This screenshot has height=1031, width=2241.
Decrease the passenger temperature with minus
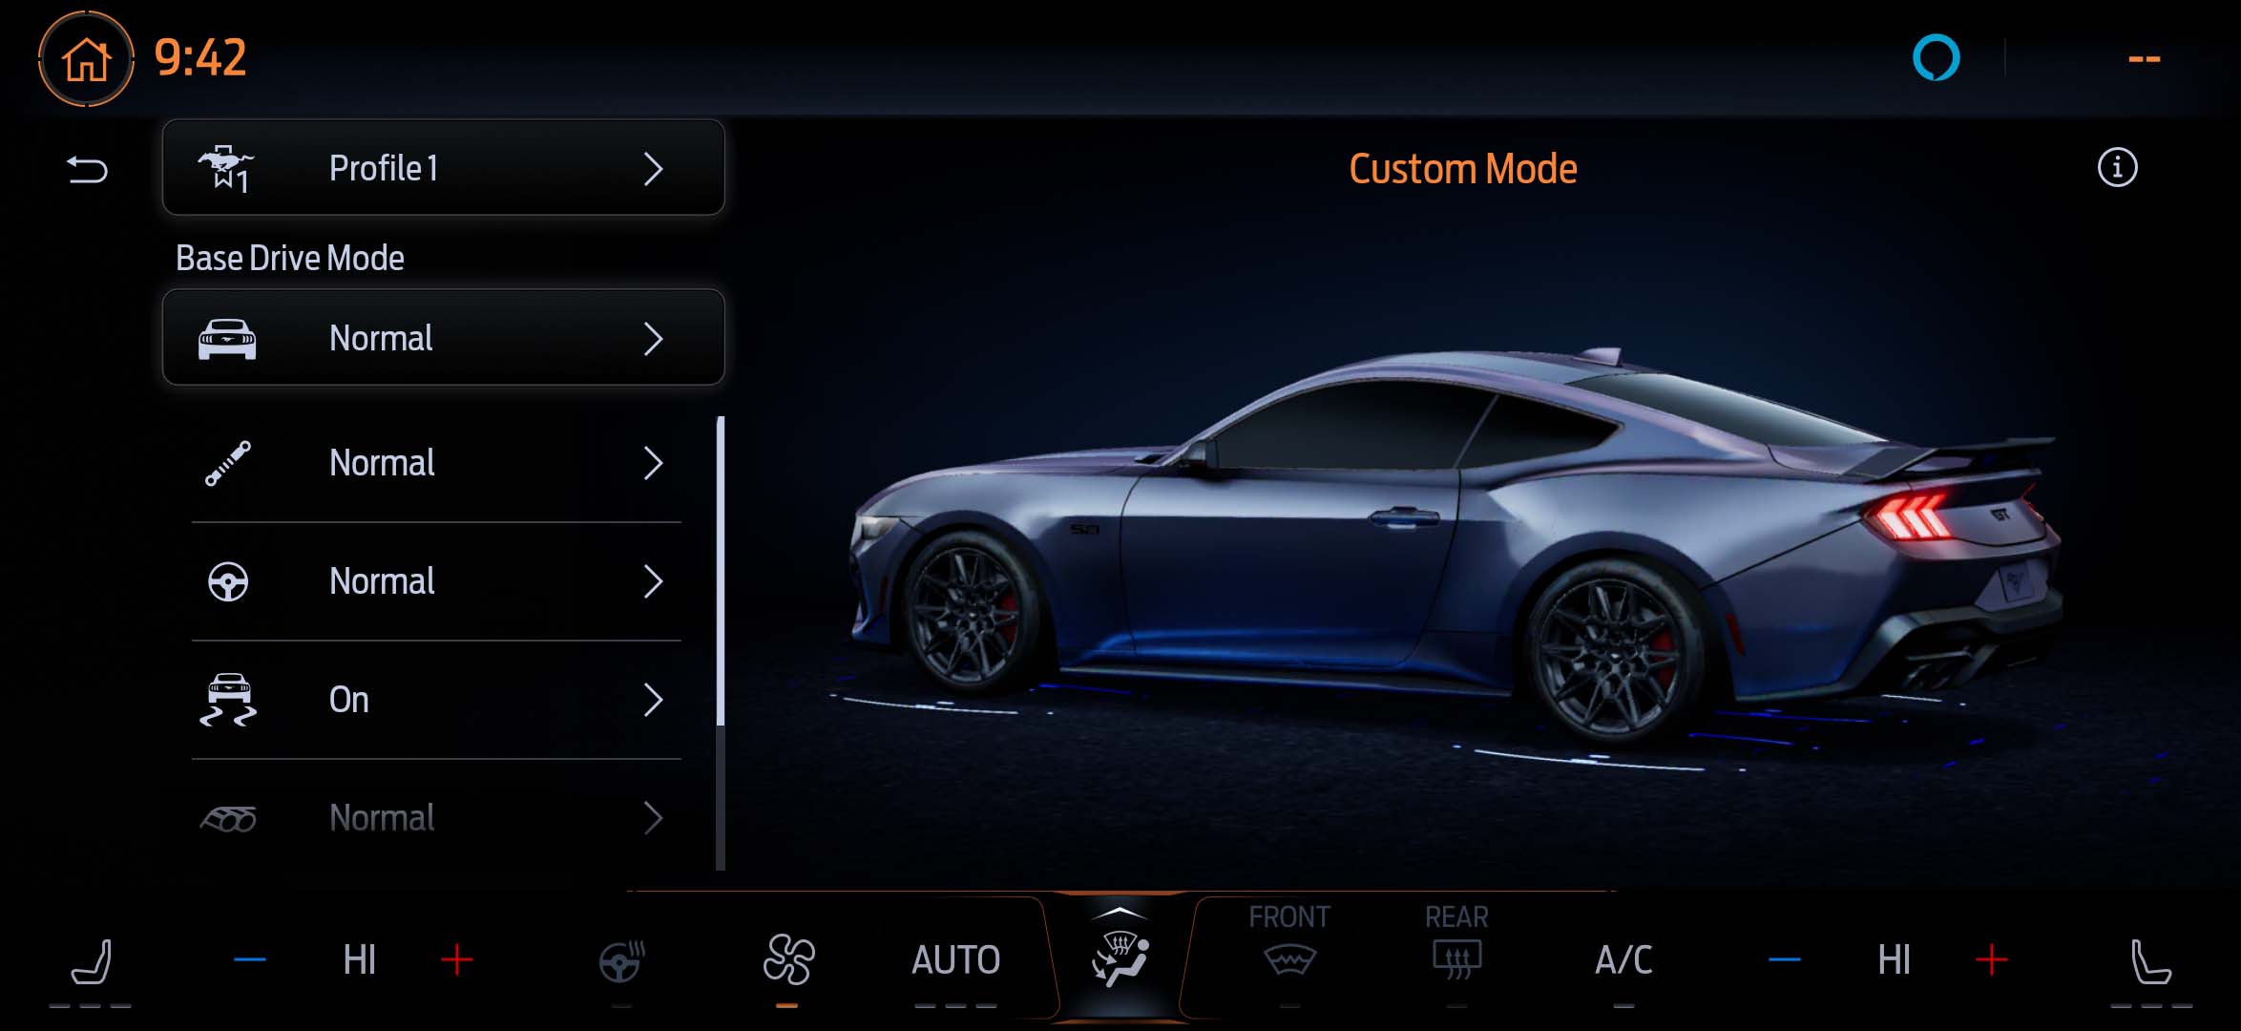click(1784, 960)
